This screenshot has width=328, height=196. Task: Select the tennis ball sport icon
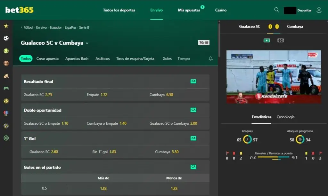[6, 51]
